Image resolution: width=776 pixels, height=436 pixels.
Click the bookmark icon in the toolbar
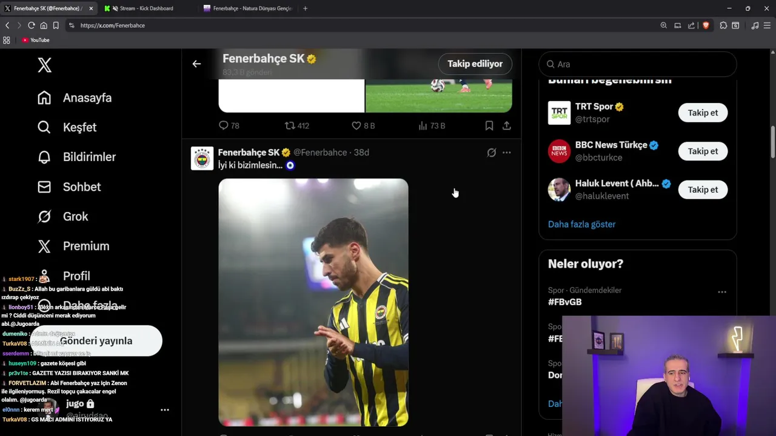coord(56,25)
